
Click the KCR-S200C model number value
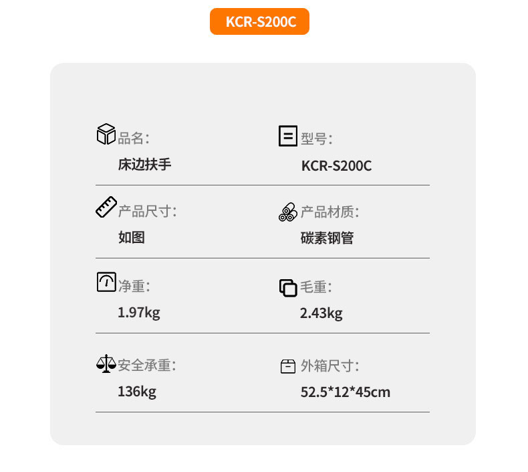pos(336,166)
